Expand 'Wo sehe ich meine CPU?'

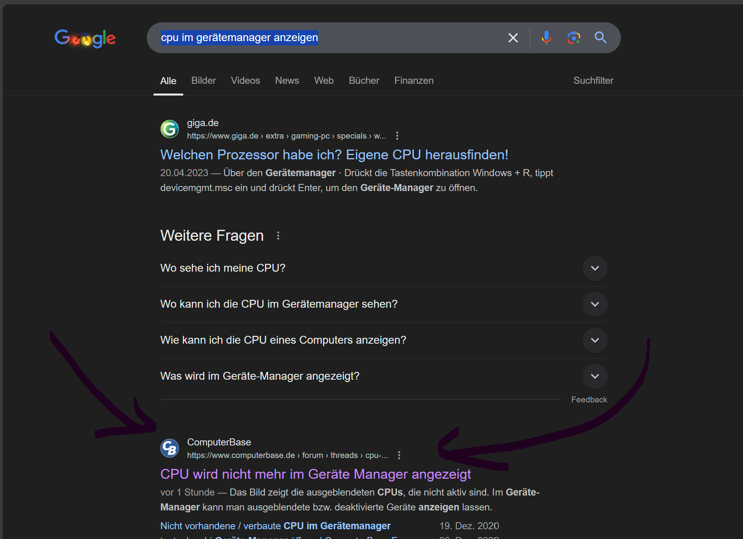tap(384, 268)
